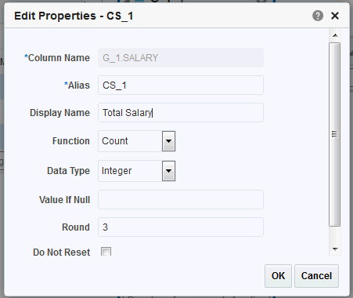
Task: Click the scrollbar thumb grip
Action: point(335,134)
